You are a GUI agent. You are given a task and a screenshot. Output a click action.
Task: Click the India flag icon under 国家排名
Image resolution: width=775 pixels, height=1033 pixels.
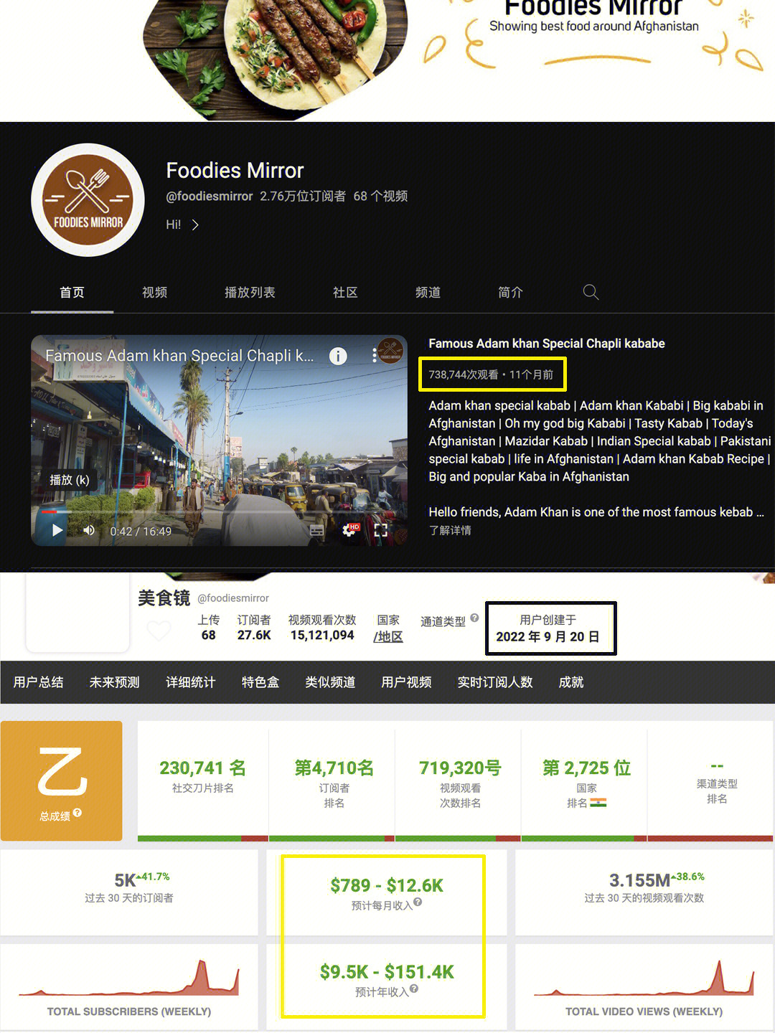[598, 803]
